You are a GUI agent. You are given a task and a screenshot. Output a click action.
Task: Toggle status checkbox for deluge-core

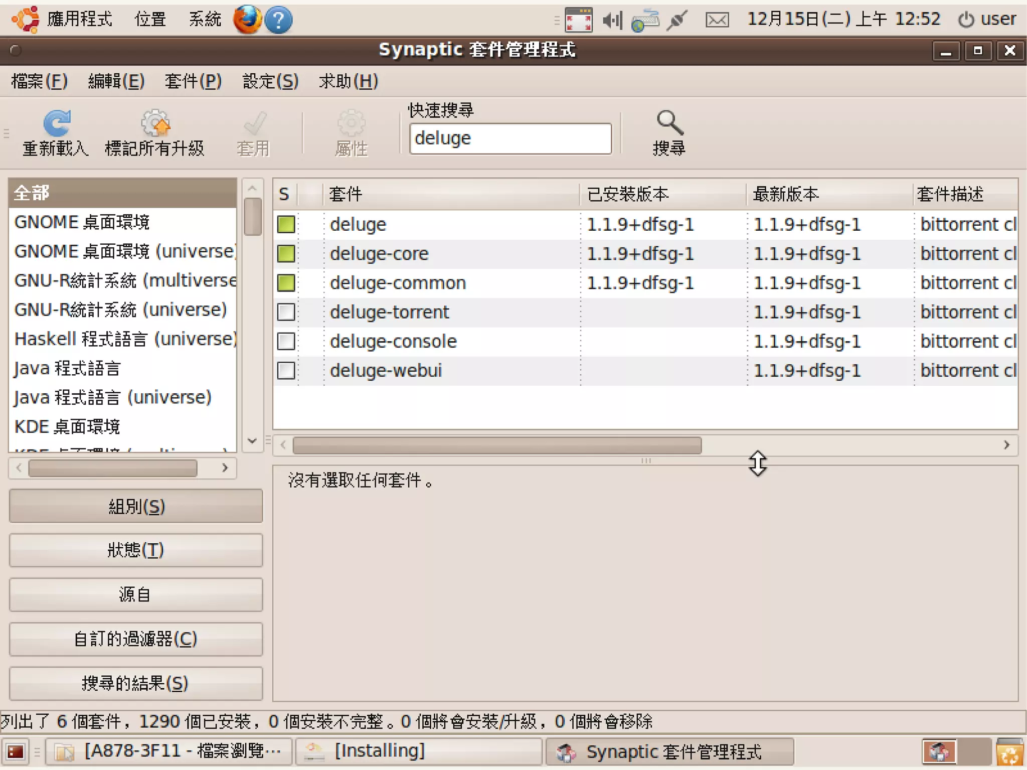click(286, 253)
